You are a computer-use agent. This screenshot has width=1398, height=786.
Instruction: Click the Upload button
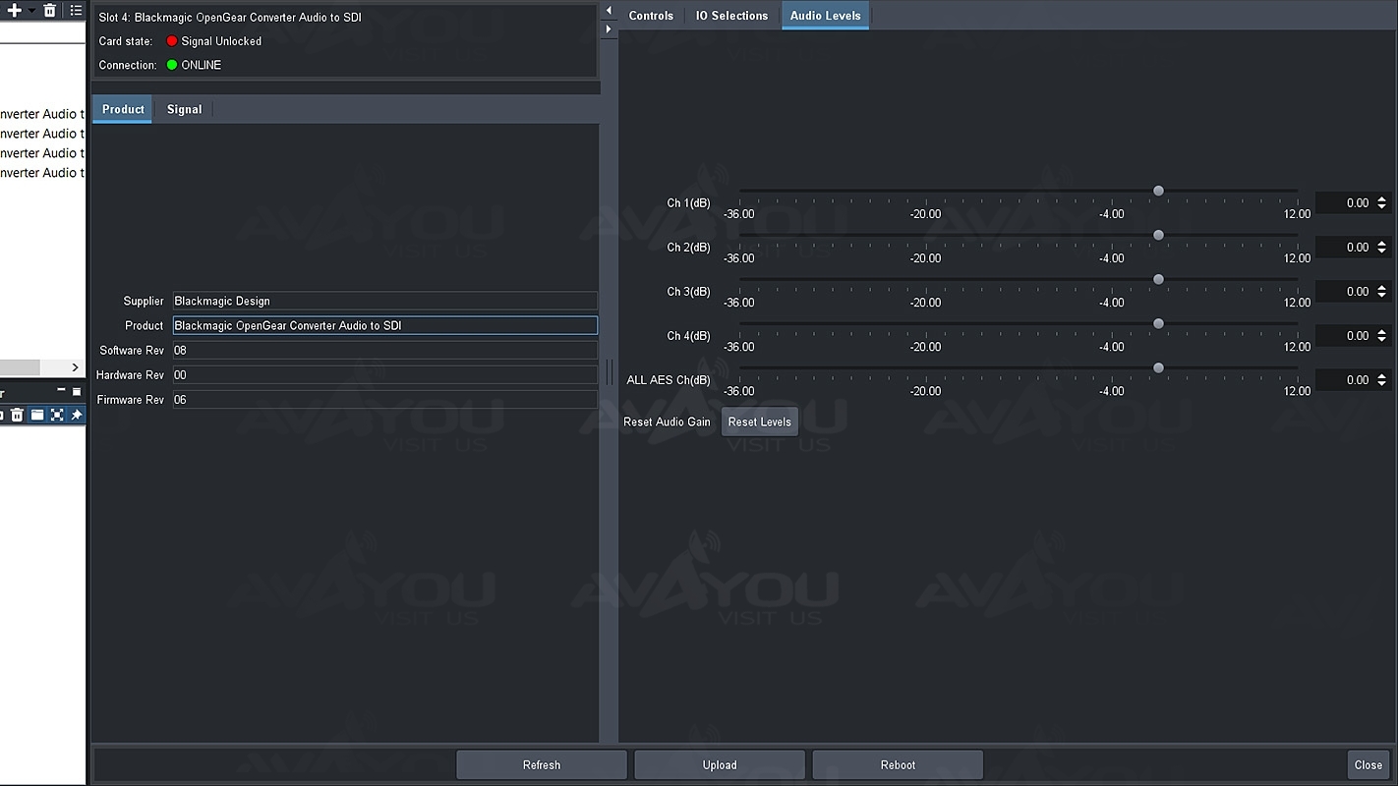pyautogui.click(x=720, y=764)
